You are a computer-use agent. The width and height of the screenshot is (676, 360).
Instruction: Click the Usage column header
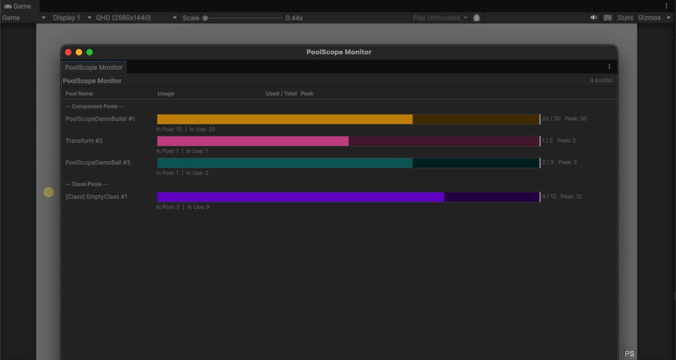[166, 93]
